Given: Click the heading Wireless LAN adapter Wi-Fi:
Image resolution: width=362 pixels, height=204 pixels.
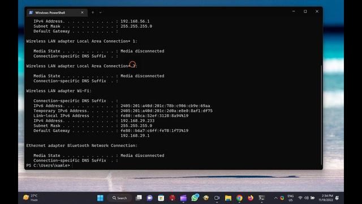Looking at the screenshot, I should point(59,91).
